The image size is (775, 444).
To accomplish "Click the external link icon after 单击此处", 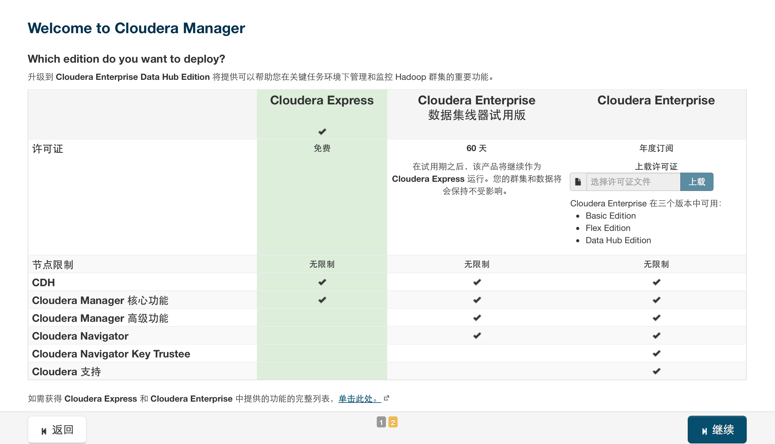I will (x=387, y=398).
